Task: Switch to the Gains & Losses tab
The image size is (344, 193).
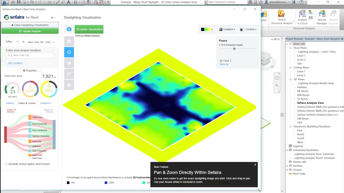Action: pos(27,103)
